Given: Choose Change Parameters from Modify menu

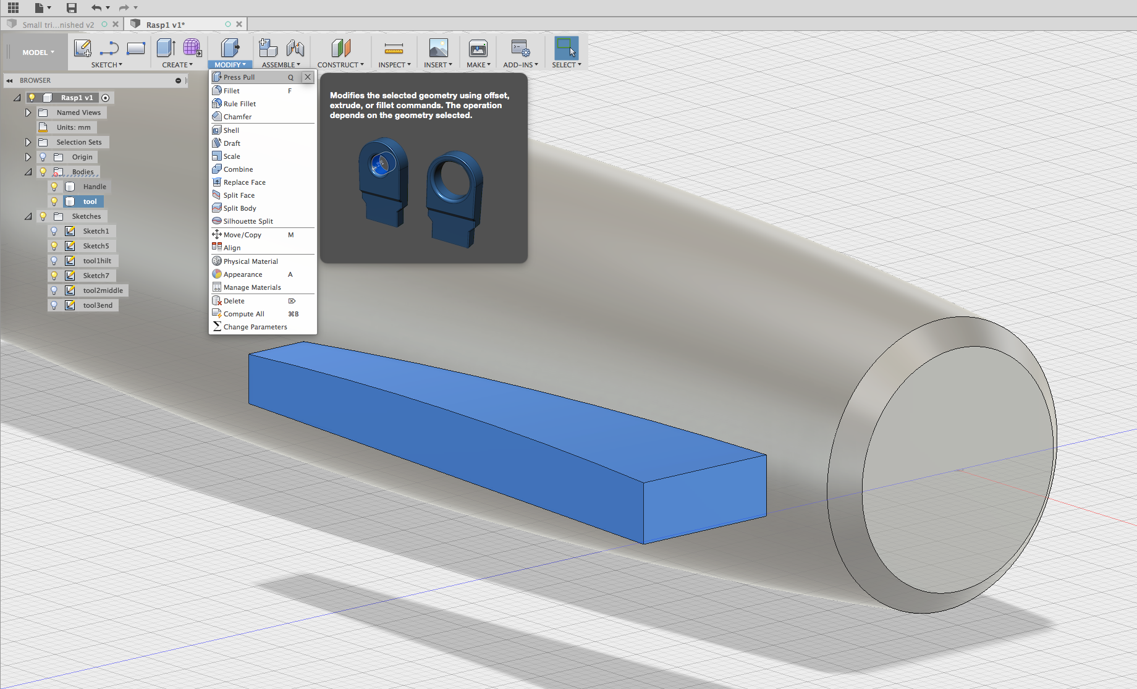Looking at the screenshot, I should pyautogui.click(x=254, y=326).
